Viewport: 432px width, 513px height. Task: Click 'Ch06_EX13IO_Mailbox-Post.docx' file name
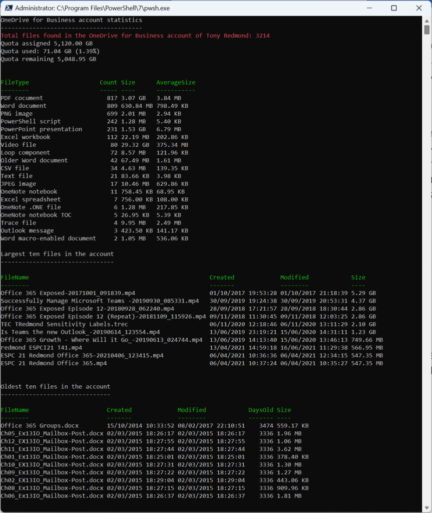point(52,496)
